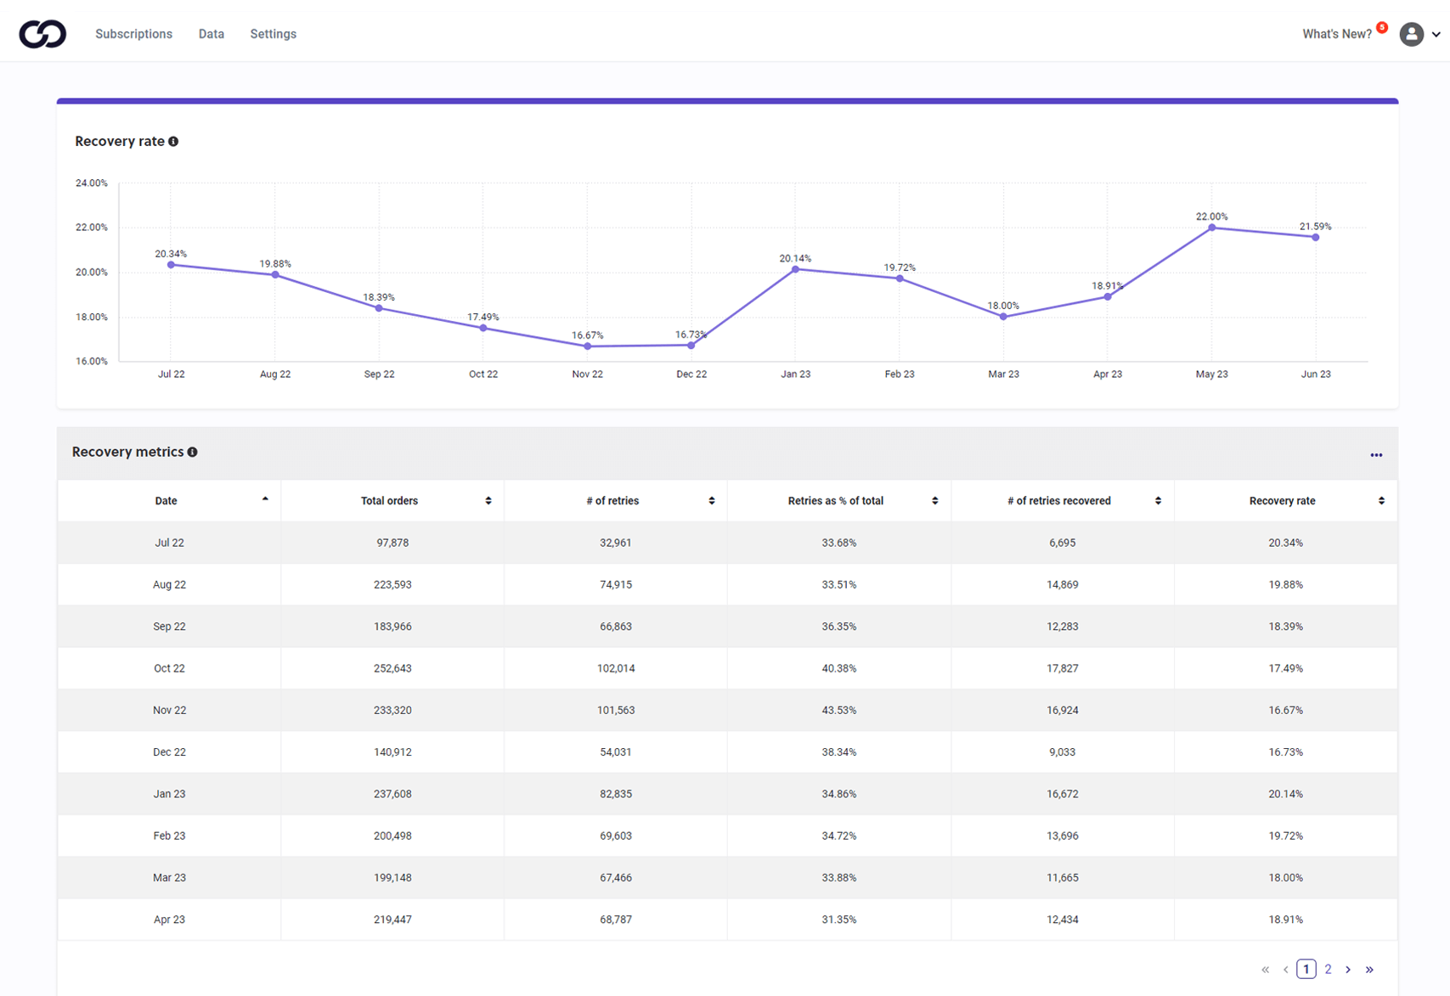Viewport: 1450px width, 996px height.
Task: Sort by the Recovery rate column
Action: pyautogui.click(x=1381, y=501)
